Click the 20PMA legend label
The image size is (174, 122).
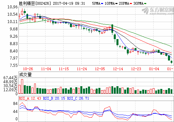point(124,3)
